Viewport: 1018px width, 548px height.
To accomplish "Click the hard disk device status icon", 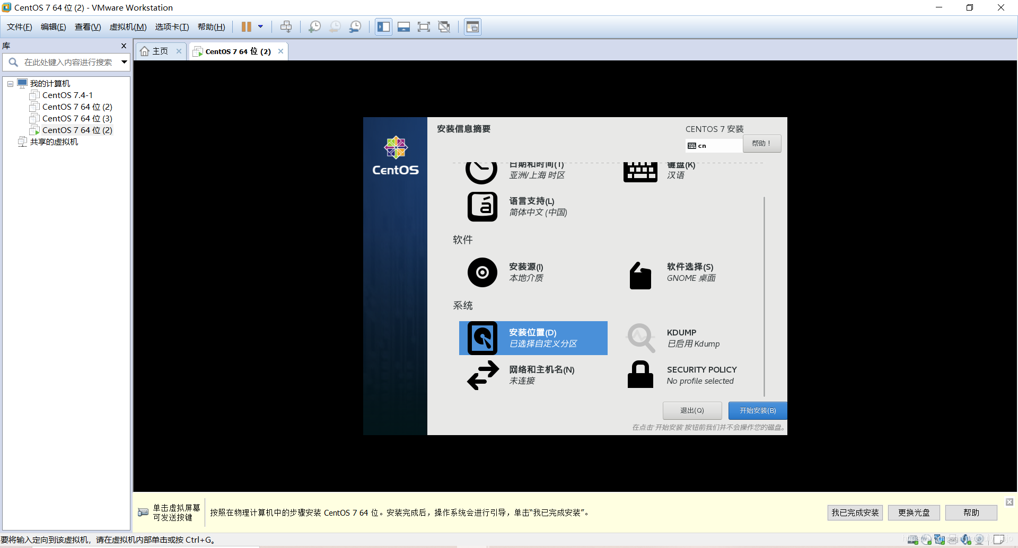I will coord(913,540).
